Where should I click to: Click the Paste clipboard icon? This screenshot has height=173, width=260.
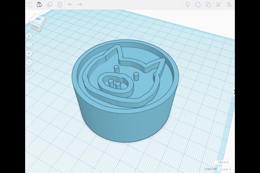coord(39,4)
